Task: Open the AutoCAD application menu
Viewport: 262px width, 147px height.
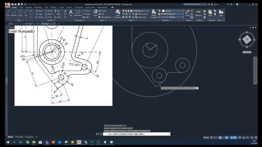Action: [7, 5]
